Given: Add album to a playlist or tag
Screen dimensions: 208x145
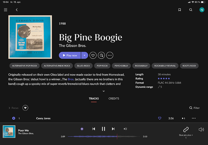Looking at the screenshot, I should 101,55.
